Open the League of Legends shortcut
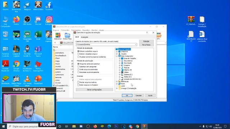 point(16,51)
